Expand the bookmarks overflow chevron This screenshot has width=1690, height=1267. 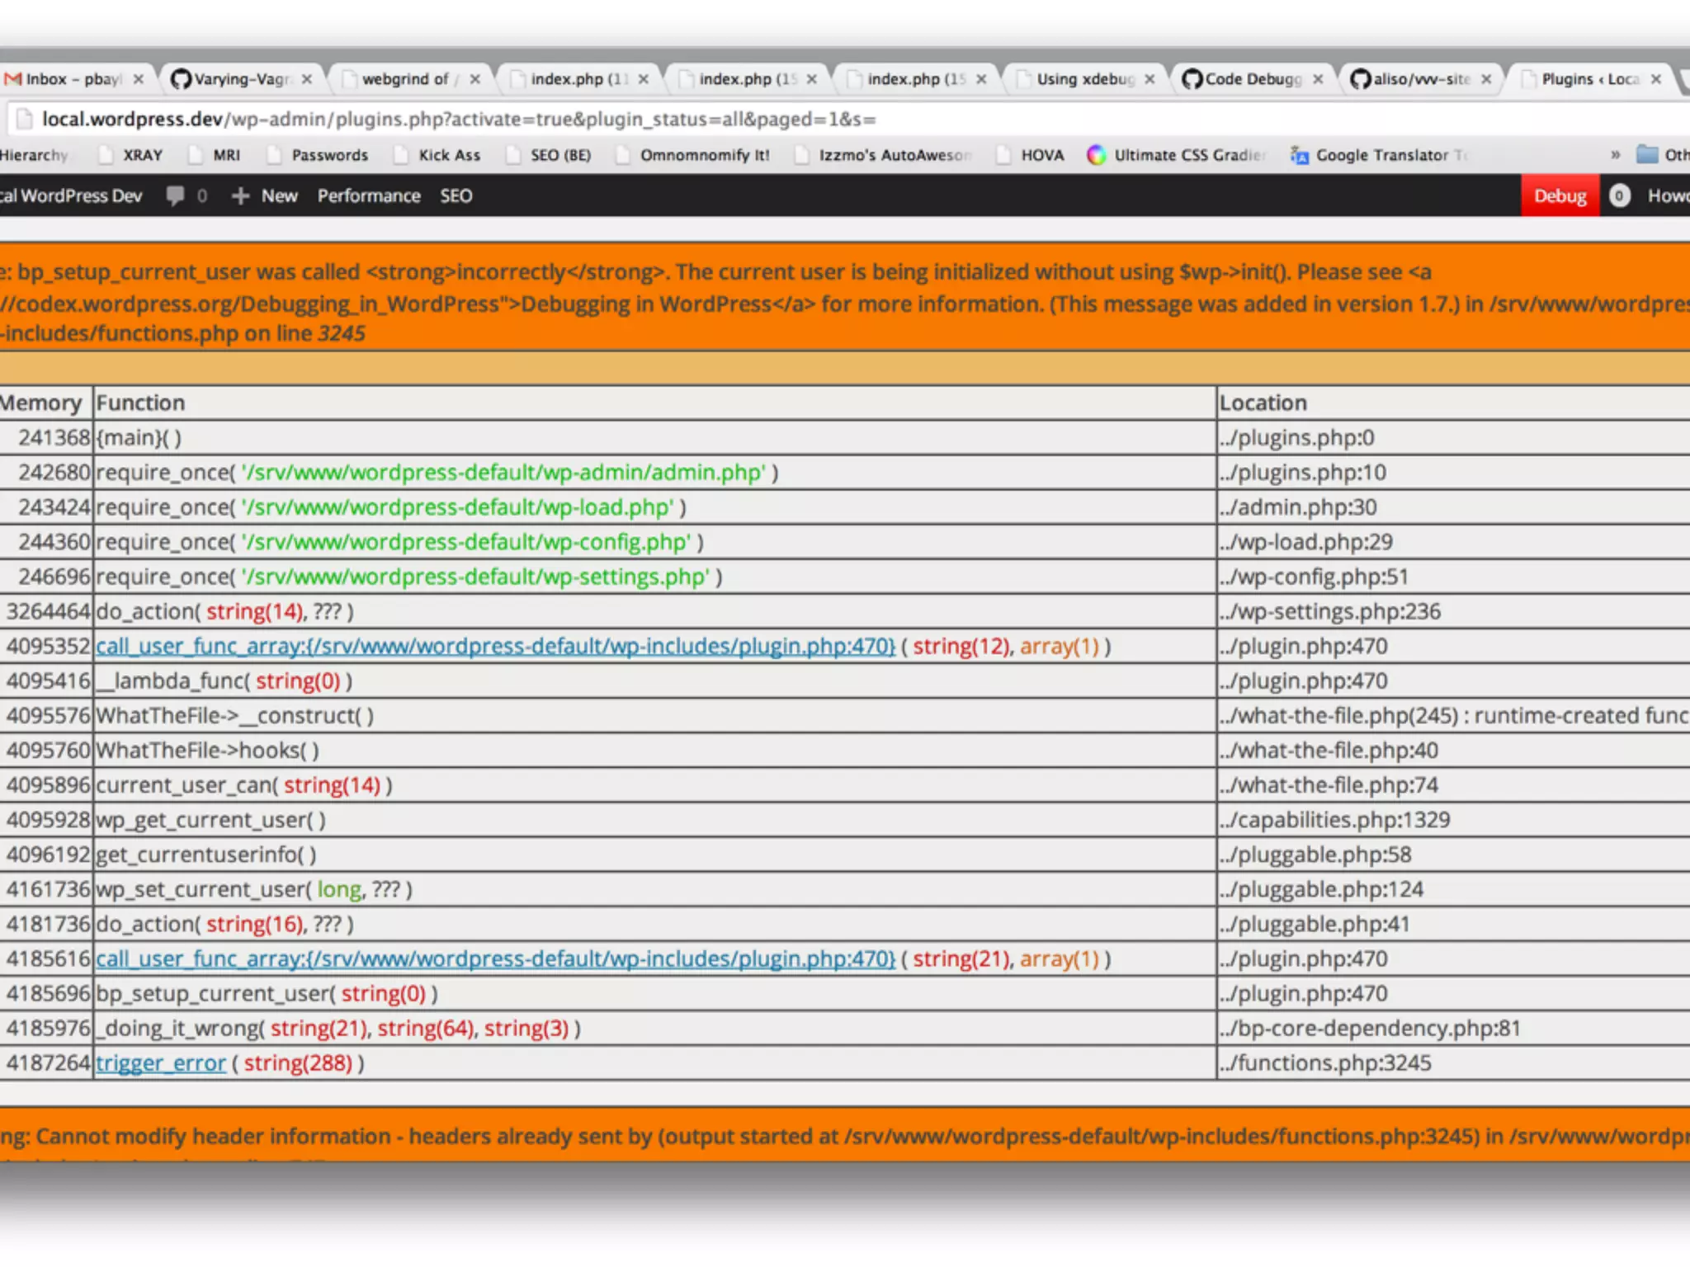(x=1615, y=155)
